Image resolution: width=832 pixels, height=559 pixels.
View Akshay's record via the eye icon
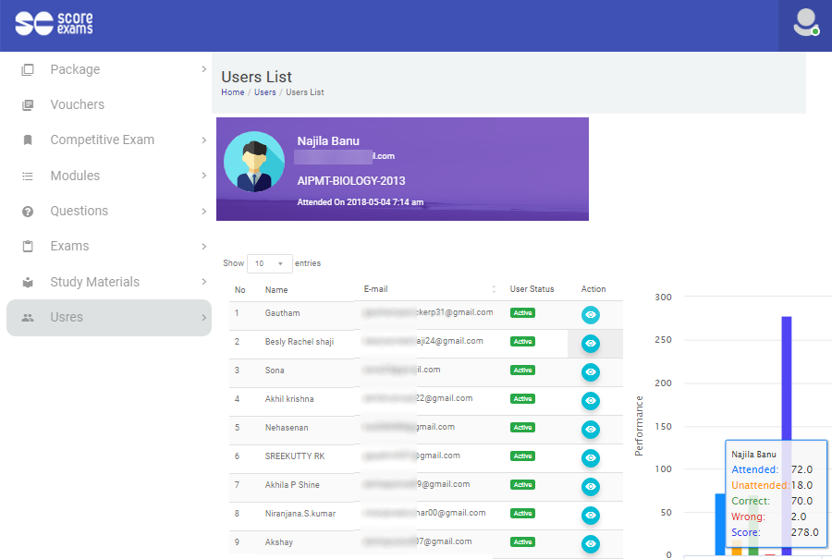click(590, 543)
